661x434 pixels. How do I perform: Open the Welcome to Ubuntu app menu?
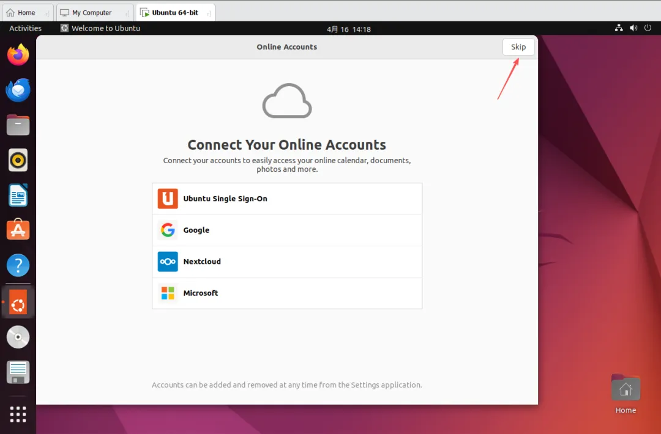point(100,28)
